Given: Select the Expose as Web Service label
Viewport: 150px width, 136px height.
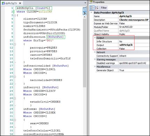Looking at the screenshot, I should pos(106,23).
